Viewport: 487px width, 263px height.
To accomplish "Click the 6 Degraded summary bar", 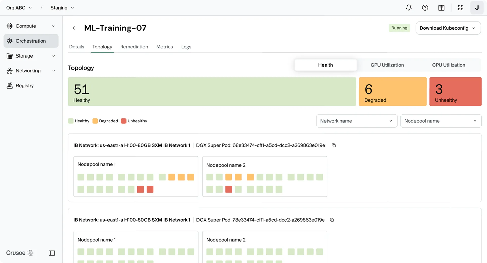I will (x=393, y=91).
